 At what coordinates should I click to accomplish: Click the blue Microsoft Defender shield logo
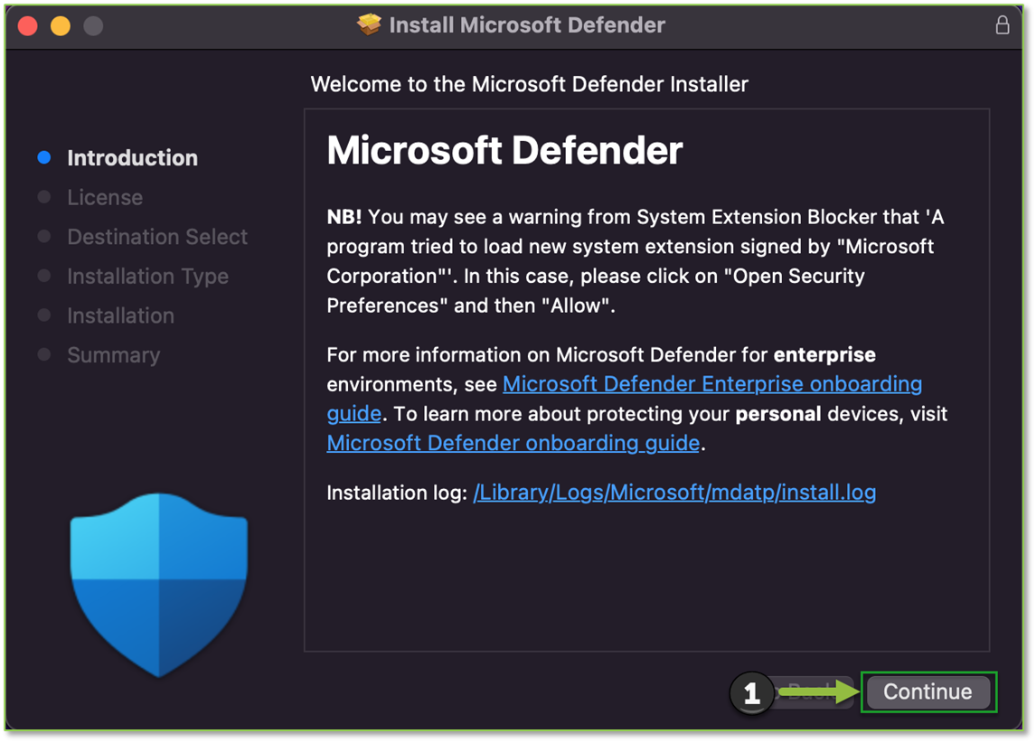tap(158, 584)
